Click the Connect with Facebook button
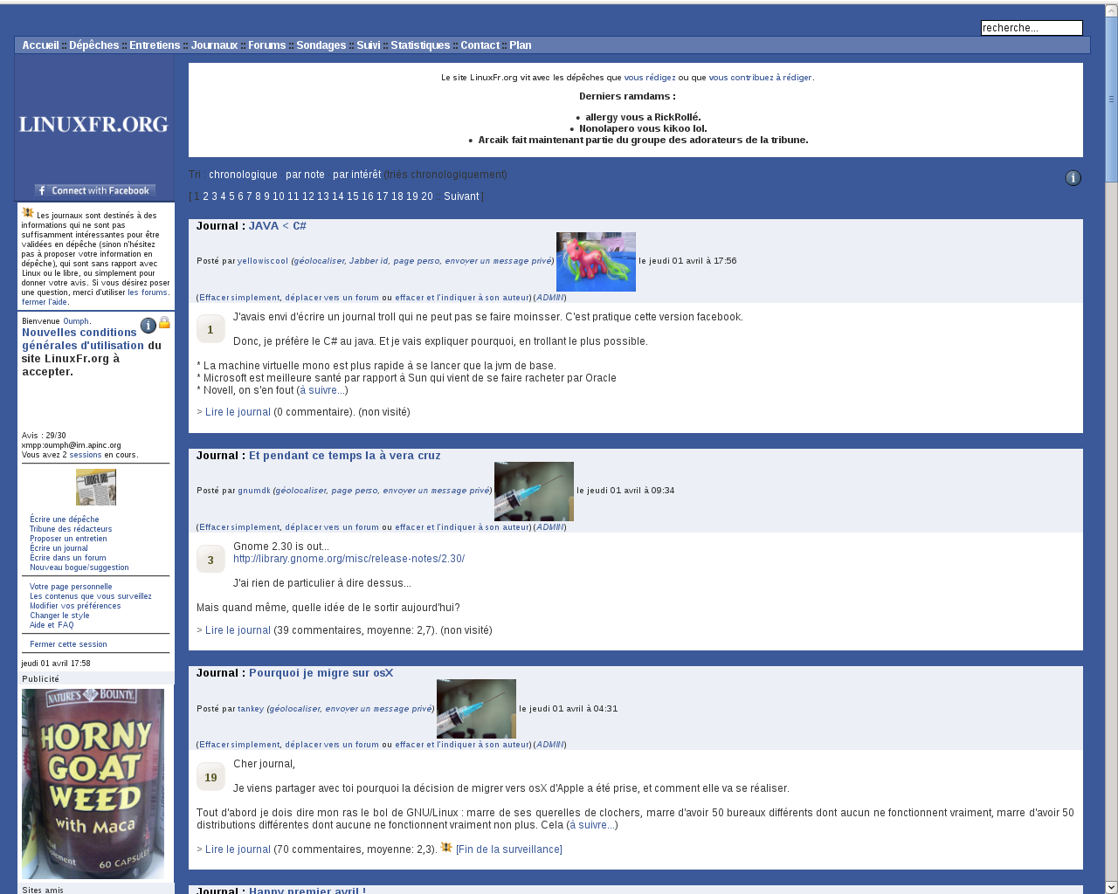 point(94,190)
